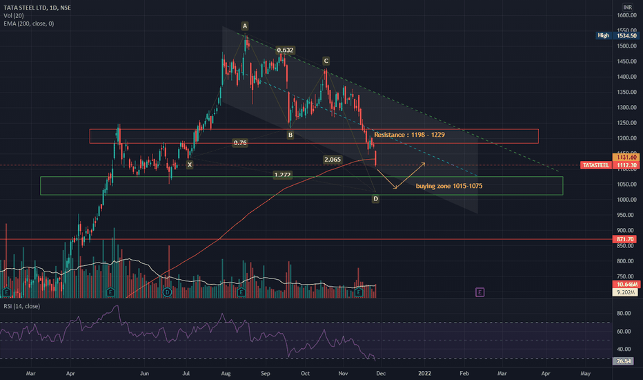Click the 40.00 RSI axis level
The image size is (643, 380).
(624, 349)
